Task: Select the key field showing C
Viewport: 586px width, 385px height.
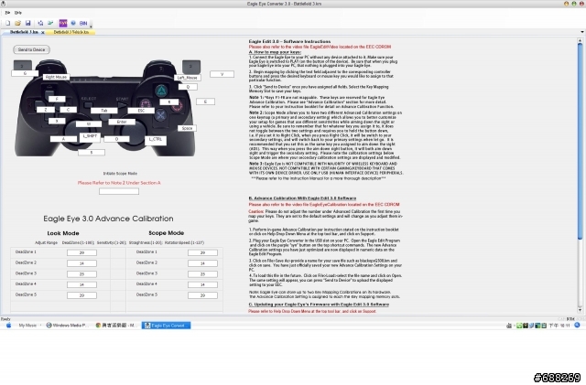Action: [x=68, y=110]
